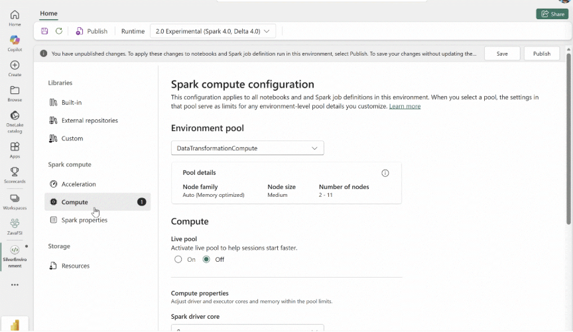This screenshot has height=332, width=573.
Task: Click the save disk icon in toolbar
Action: (x=44, y=31)
